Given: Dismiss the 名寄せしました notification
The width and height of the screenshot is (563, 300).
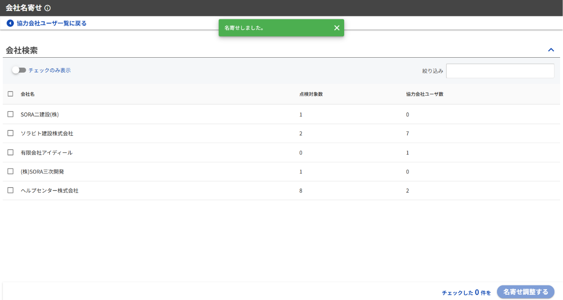Looking at the screenshot, I should (337, 28).
